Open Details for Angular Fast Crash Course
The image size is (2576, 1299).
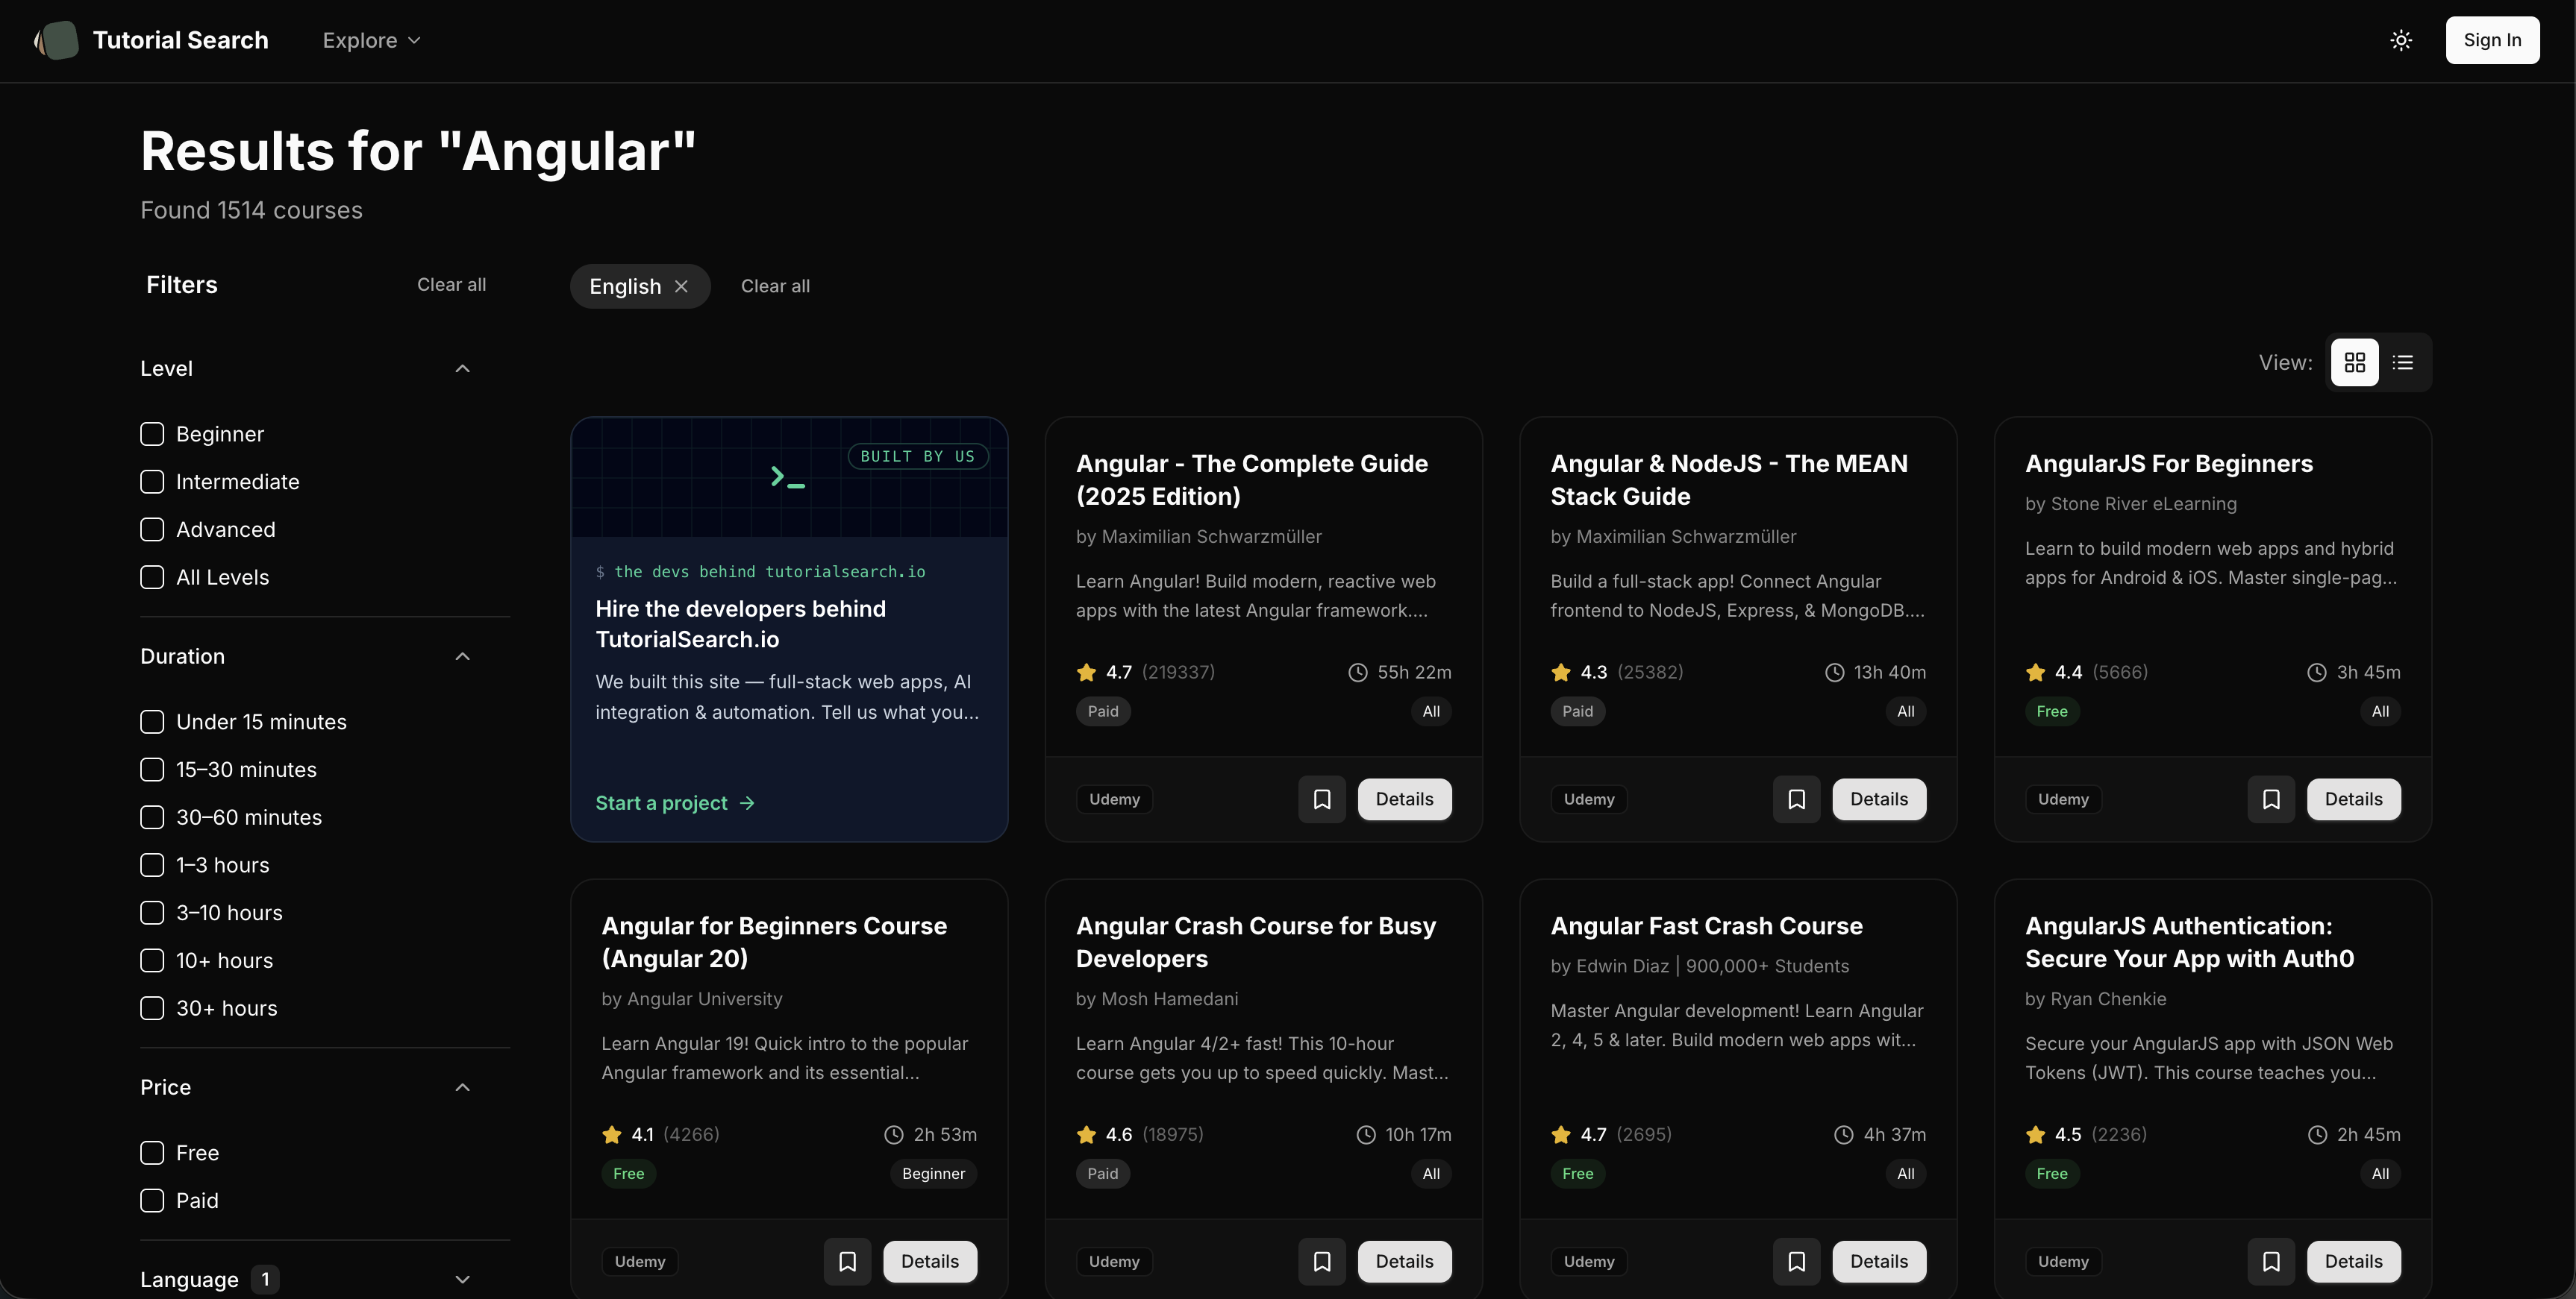point(1879,1262)
